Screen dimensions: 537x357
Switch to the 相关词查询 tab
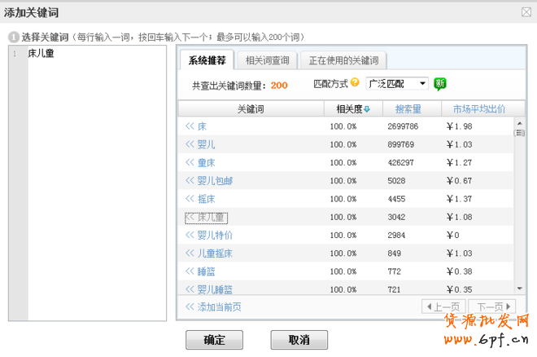point(267,60)
